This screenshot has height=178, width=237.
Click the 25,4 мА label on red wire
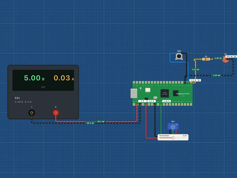[x=101, y=122]
